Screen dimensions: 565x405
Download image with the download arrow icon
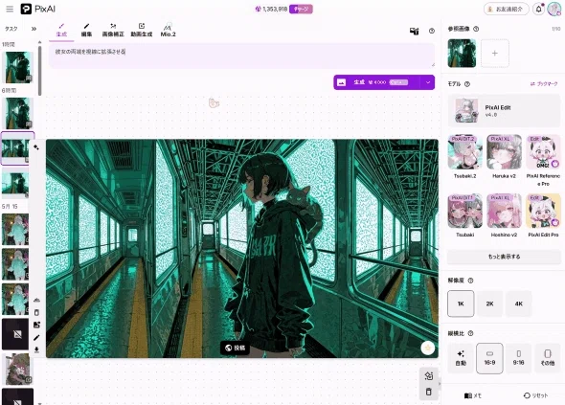(36, 349)
